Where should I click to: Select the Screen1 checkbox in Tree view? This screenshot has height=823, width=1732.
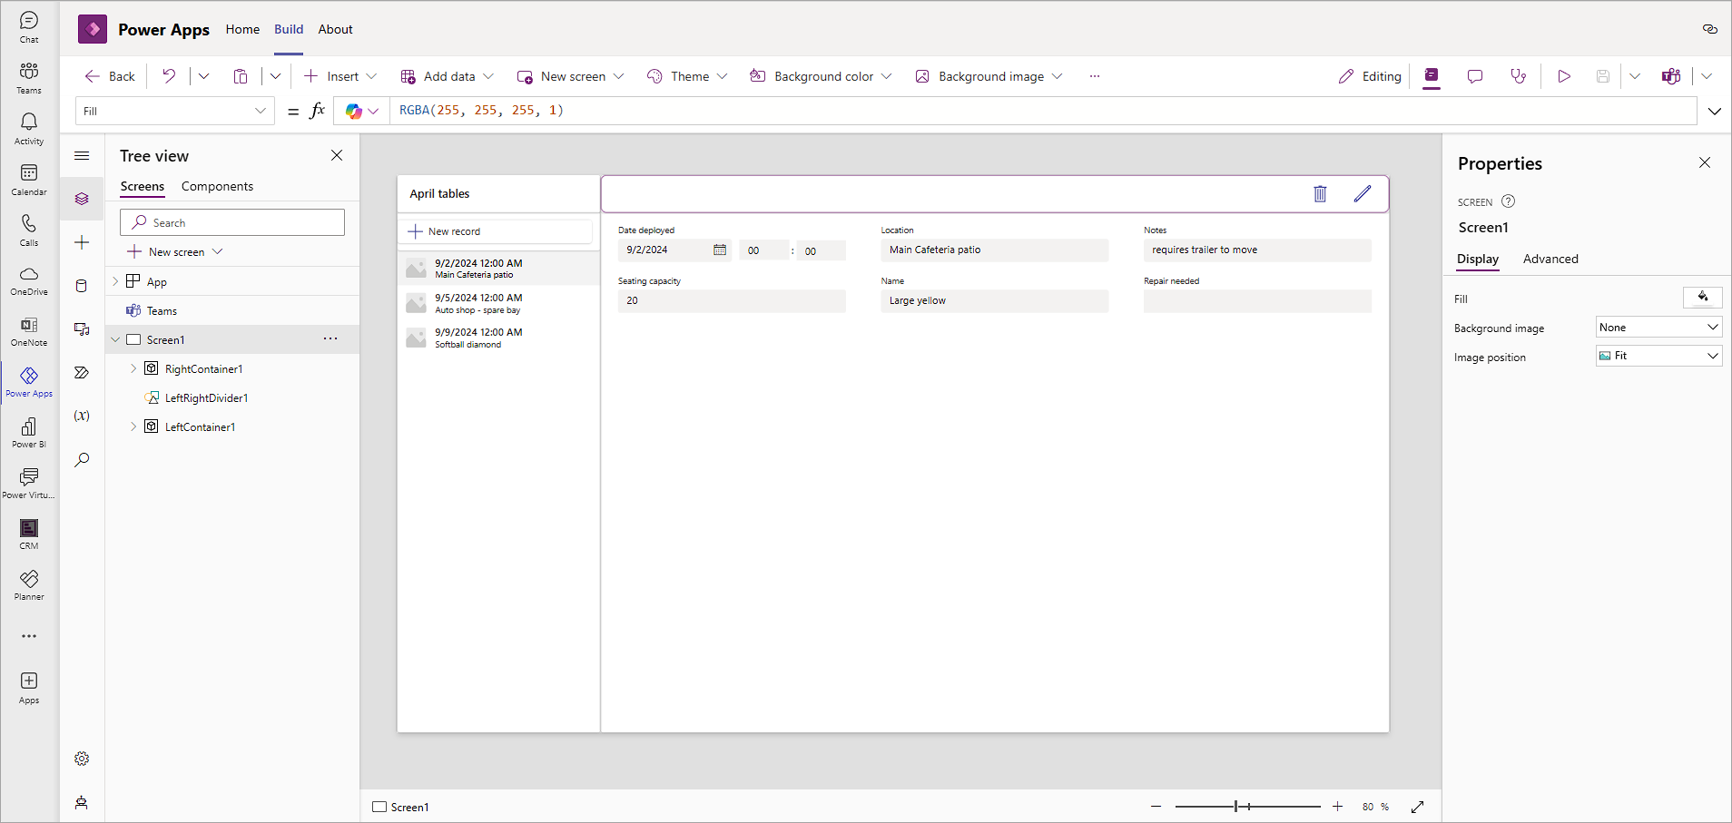(133, 339)
